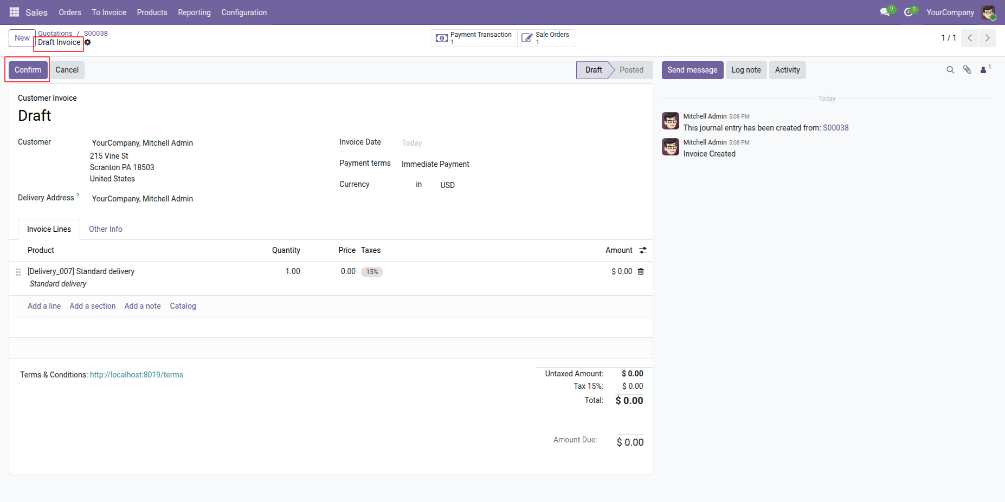
Task: Click Mitchell Admin avatar on Invoice Created message
Action: [671, 147]
